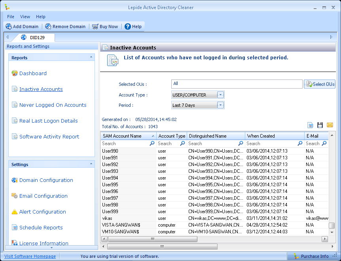Screen dimensions: 341x261
Task: Click the table vertical scrollbar thumb
Action: pyautogui.click(x=332, y=225)
